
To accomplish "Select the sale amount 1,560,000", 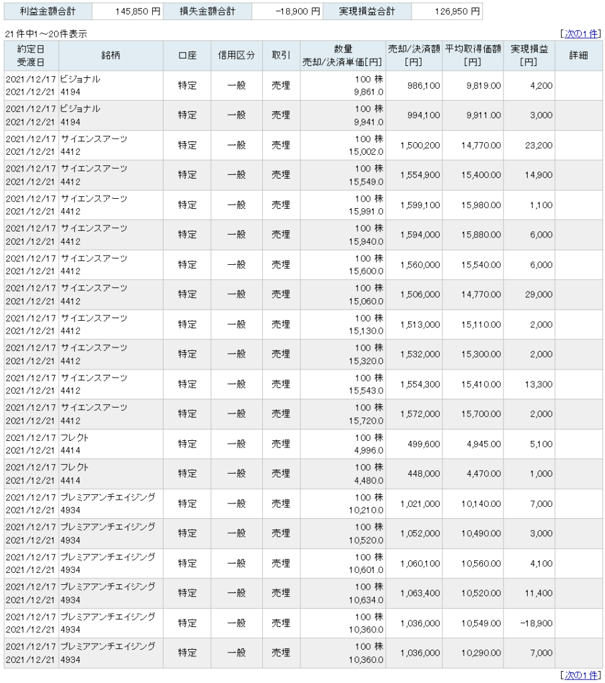I will [x=420, y=265].
